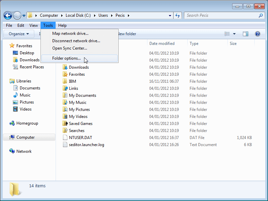Click the Searches folder icon
Viewport: 268px width, 201px height.
[65, 130]
